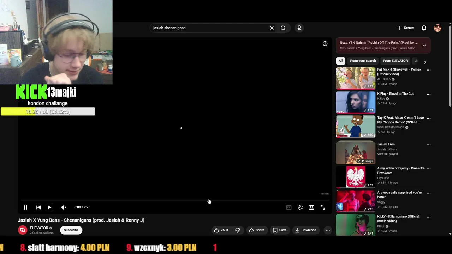
Task: Open more actions three-dot menu below video
Action: (328, 230)
